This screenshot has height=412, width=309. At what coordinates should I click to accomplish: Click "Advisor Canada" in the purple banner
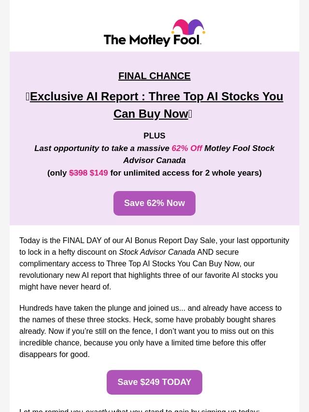click(x=154, y=160)
